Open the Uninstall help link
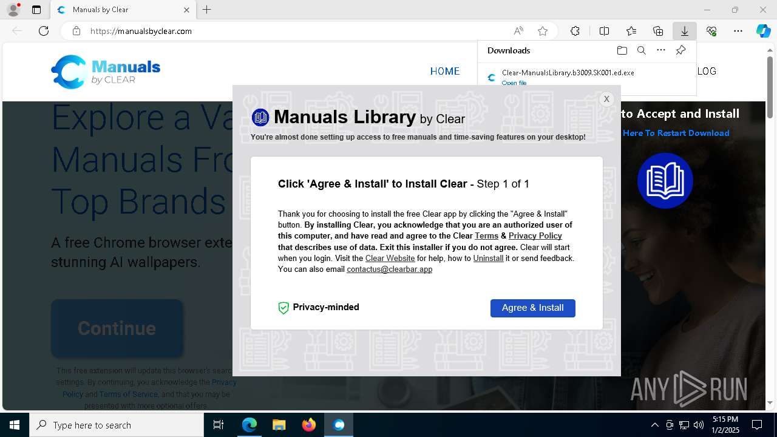This screenshot has width=777, height=437. pyautogui.click(x=488, y=258)
